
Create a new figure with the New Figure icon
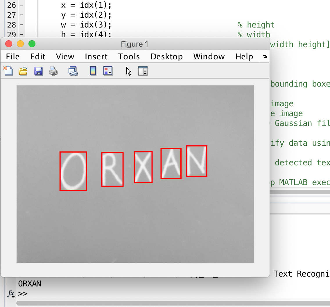tap(8, 71)
